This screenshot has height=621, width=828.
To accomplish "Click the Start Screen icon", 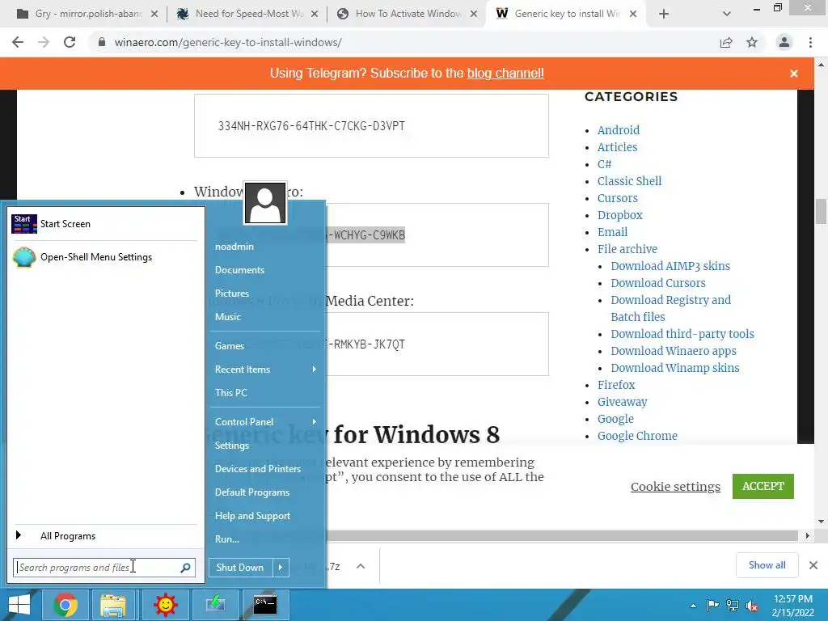I will click(23, 224).
